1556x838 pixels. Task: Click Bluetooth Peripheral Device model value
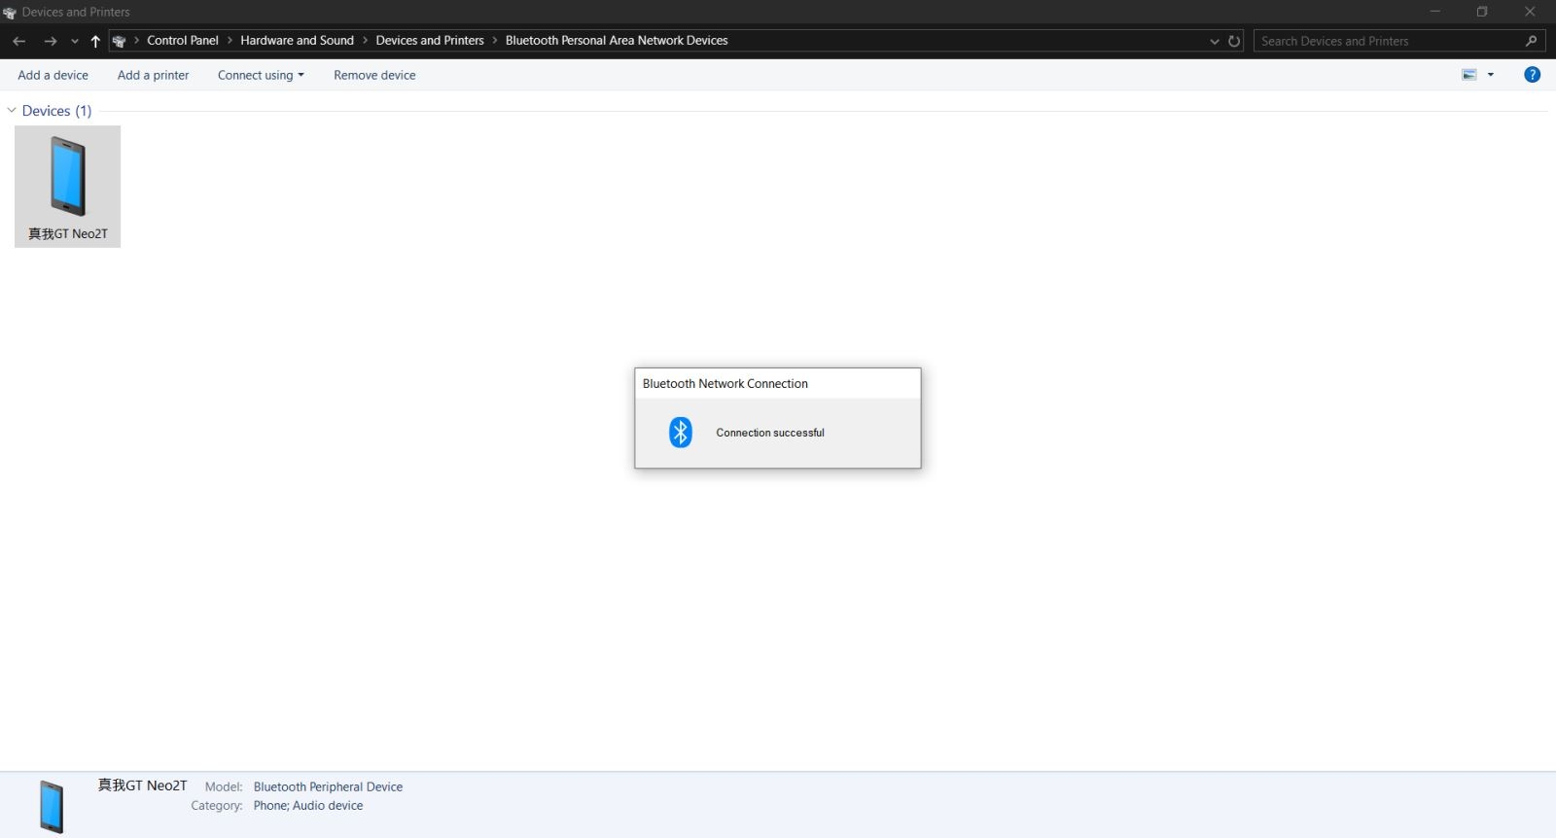tap(328, 786)
